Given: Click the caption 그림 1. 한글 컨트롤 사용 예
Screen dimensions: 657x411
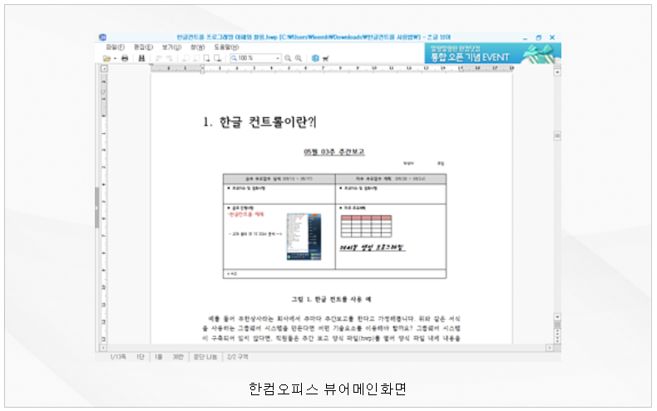Looking at the screenshot, I should (332, 299).
